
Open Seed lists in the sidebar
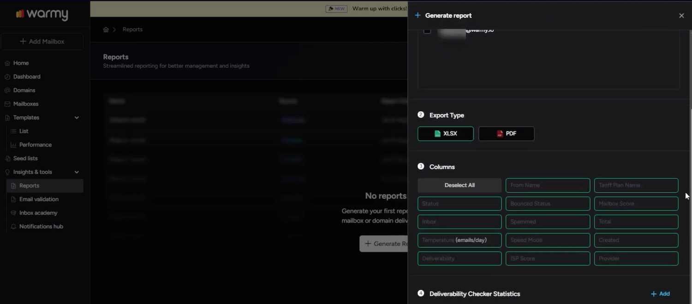click(25, 158)
